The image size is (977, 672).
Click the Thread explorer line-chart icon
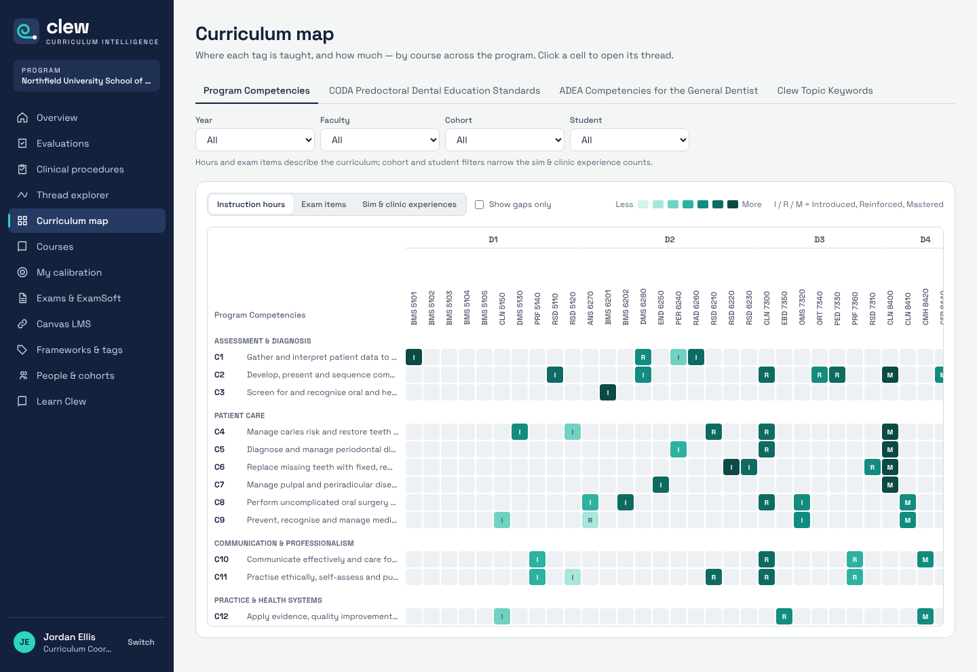22,195
